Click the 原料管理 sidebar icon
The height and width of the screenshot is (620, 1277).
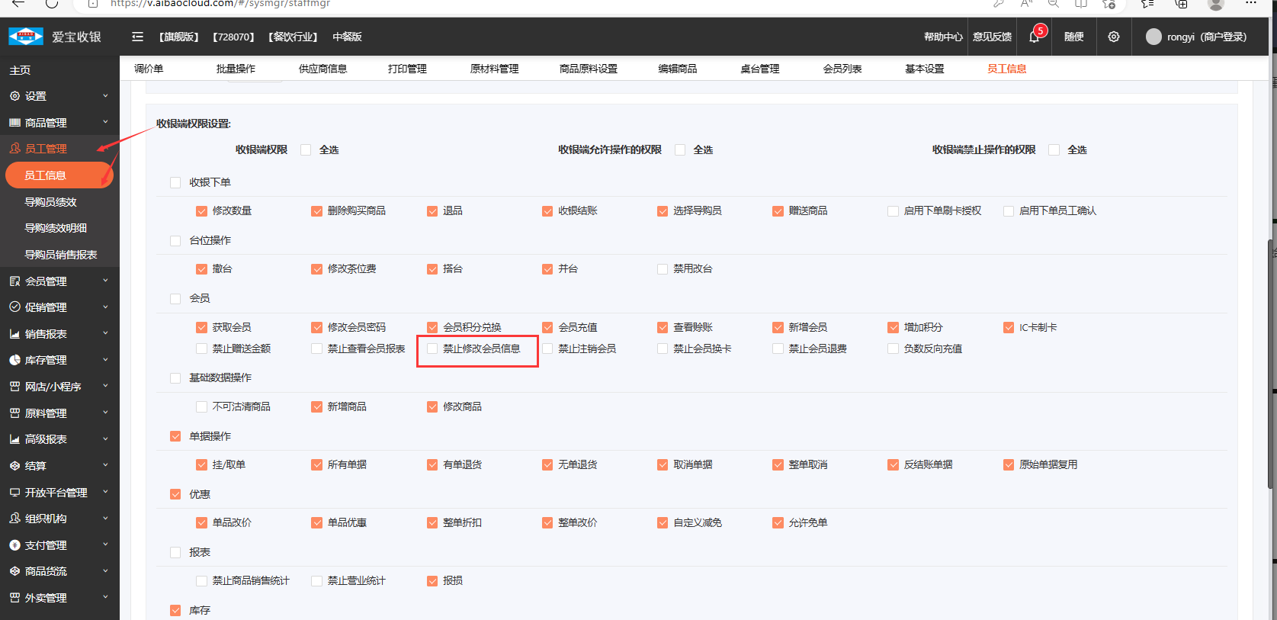click(14, 413)
